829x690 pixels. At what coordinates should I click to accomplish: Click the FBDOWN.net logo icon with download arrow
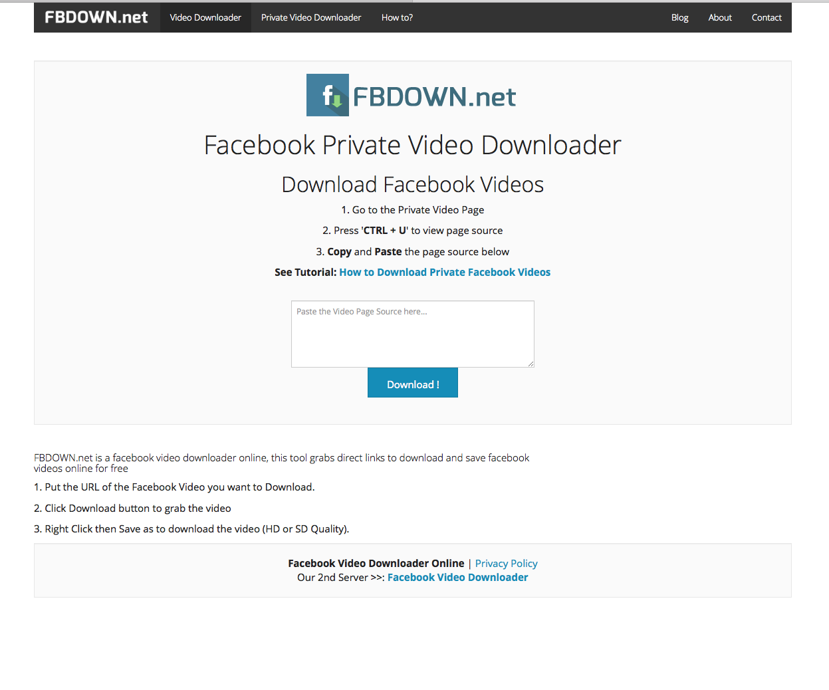(x=328, y=95)
